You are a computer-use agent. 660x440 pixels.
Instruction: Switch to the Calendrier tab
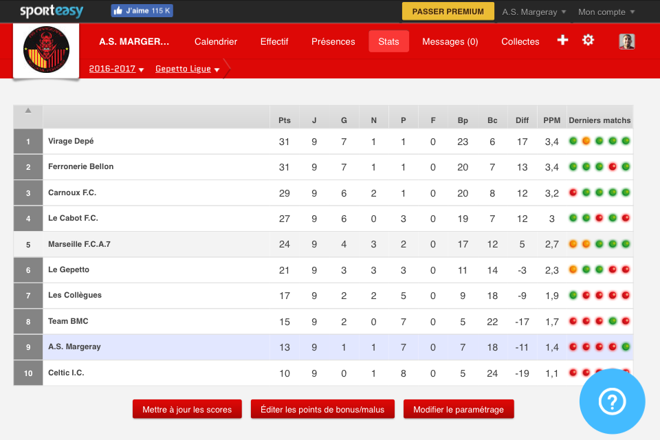tap(216, 41)
